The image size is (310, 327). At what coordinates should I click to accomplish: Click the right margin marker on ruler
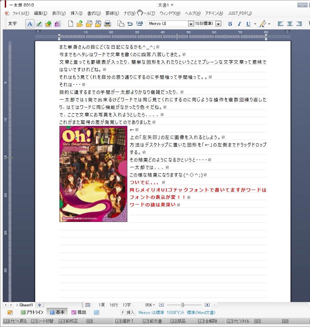point(266,37)
